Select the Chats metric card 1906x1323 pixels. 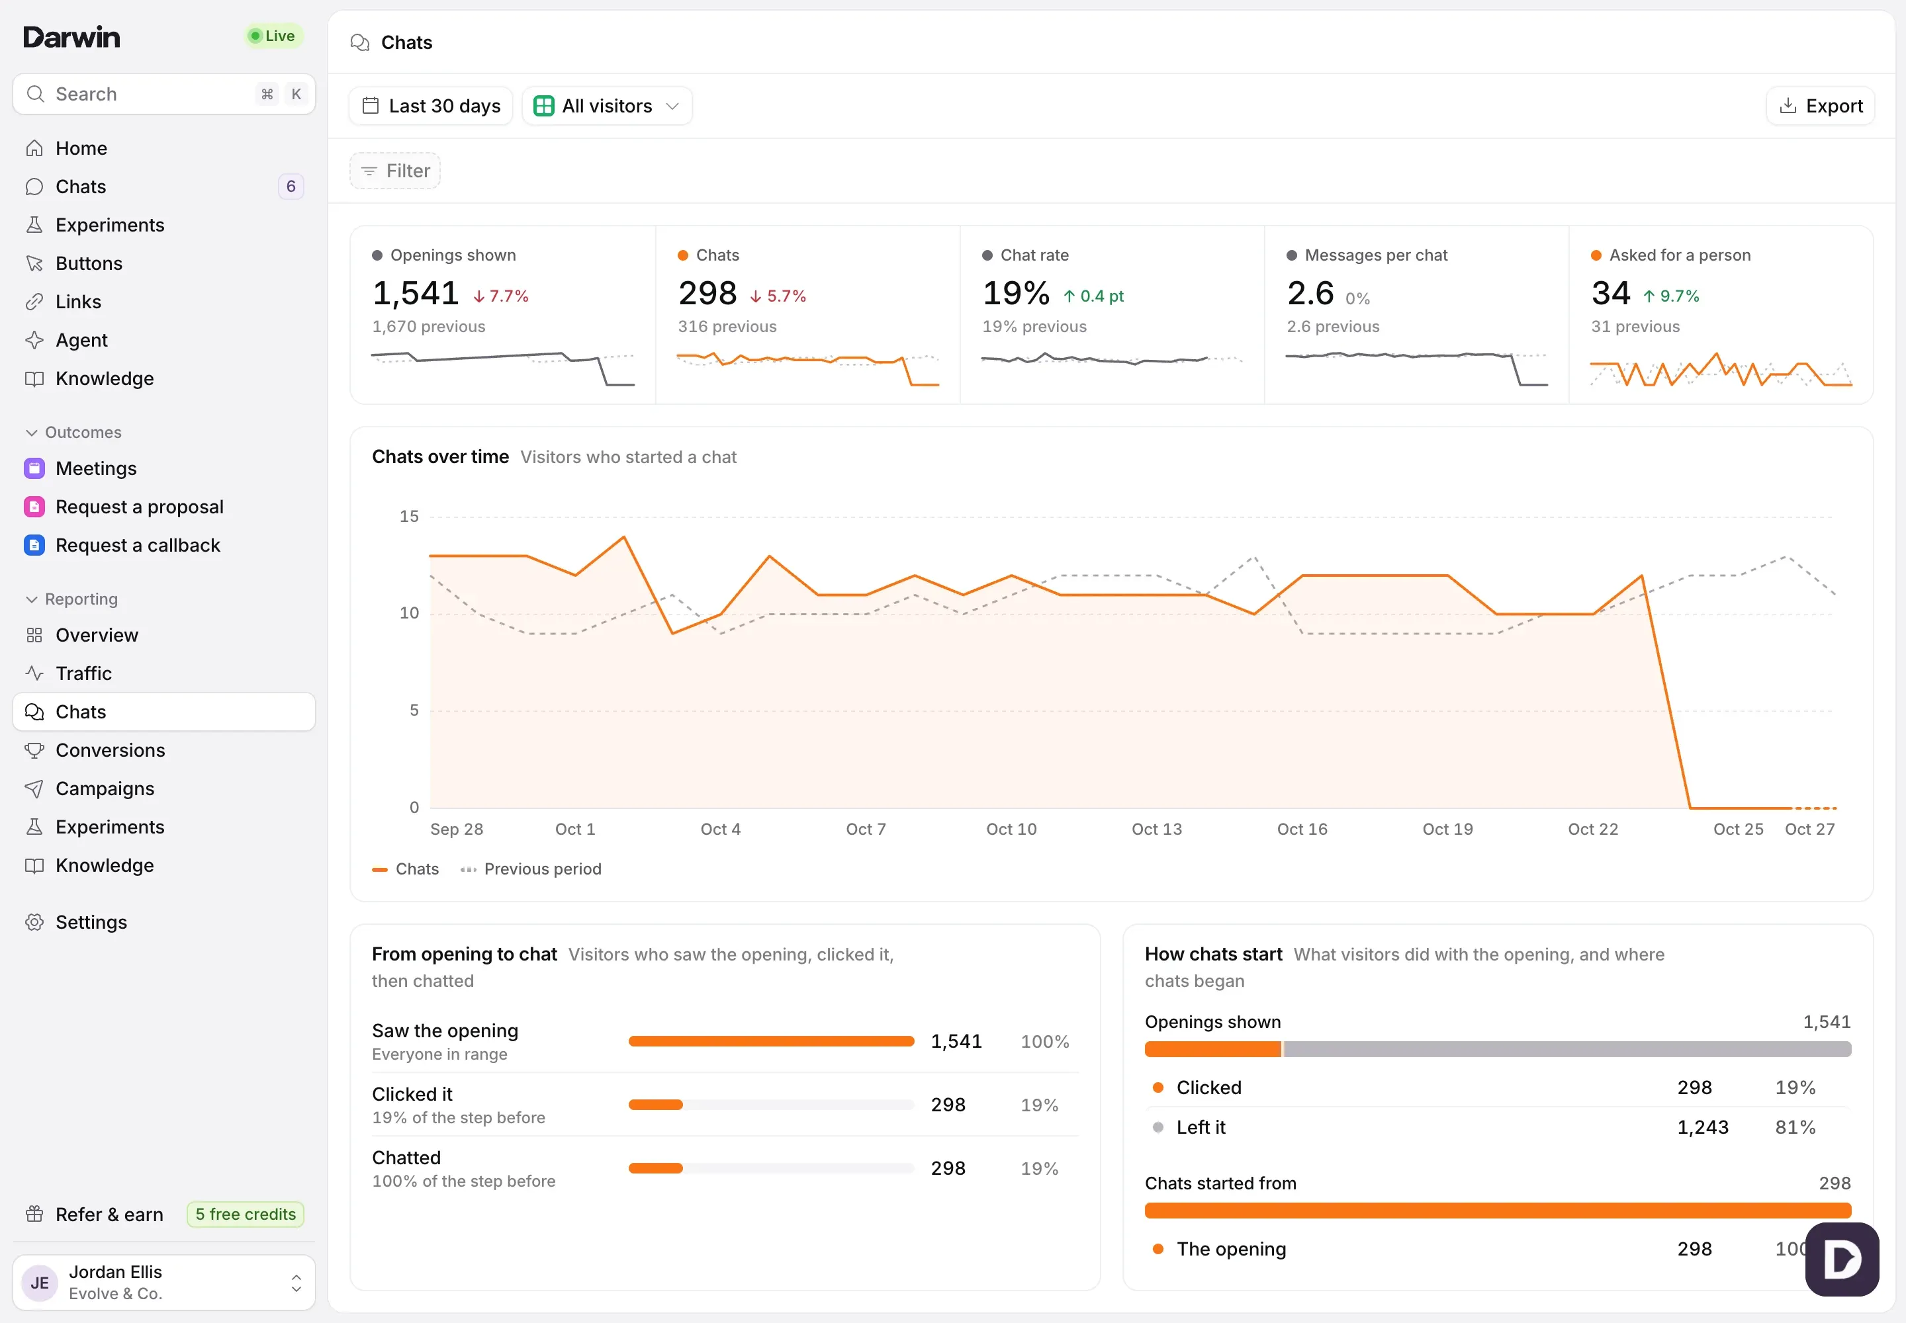pos(808,315)
